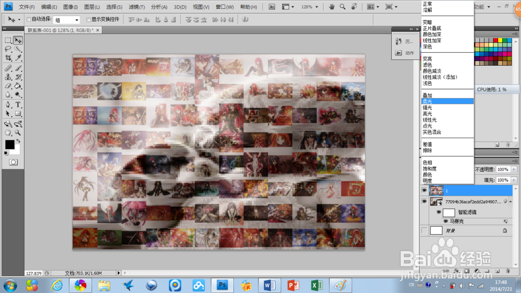Select the Rectangular Marquee tool
The width and height of the screenshot is (521, 293).
tap(8, 40)
